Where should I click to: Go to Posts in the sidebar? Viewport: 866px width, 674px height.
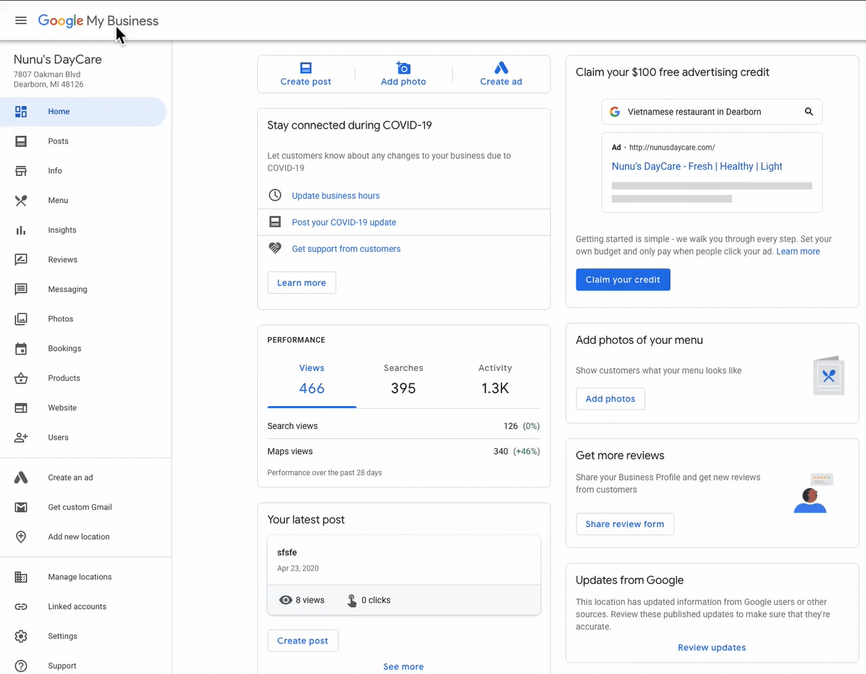click(83, 141)
